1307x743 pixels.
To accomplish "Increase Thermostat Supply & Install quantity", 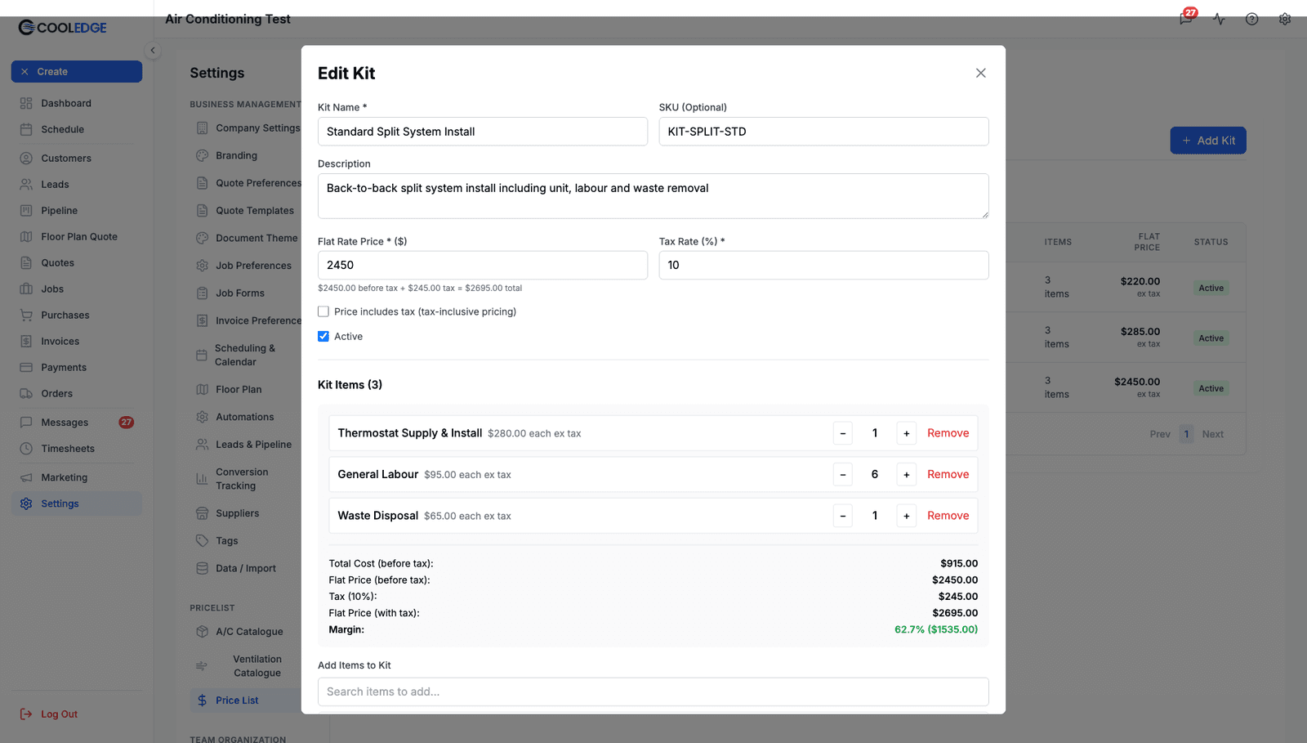I will coord(906,433).
